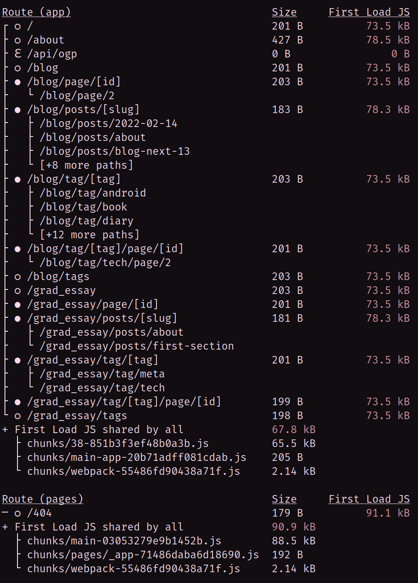Viewport: 418px width, 583px height.
Task: Open chunks/main-03053279e9b1452b.js
Action: tap(124, 541)
